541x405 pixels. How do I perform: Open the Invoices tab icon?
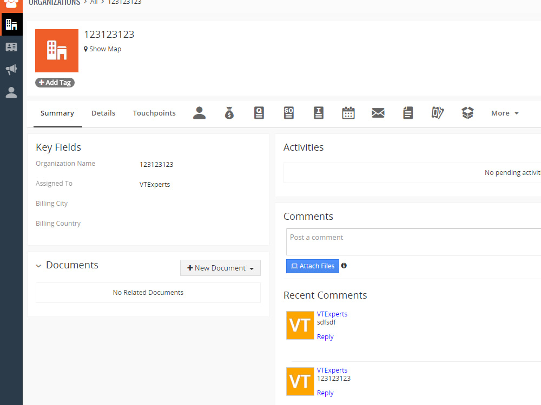[319, 113]
